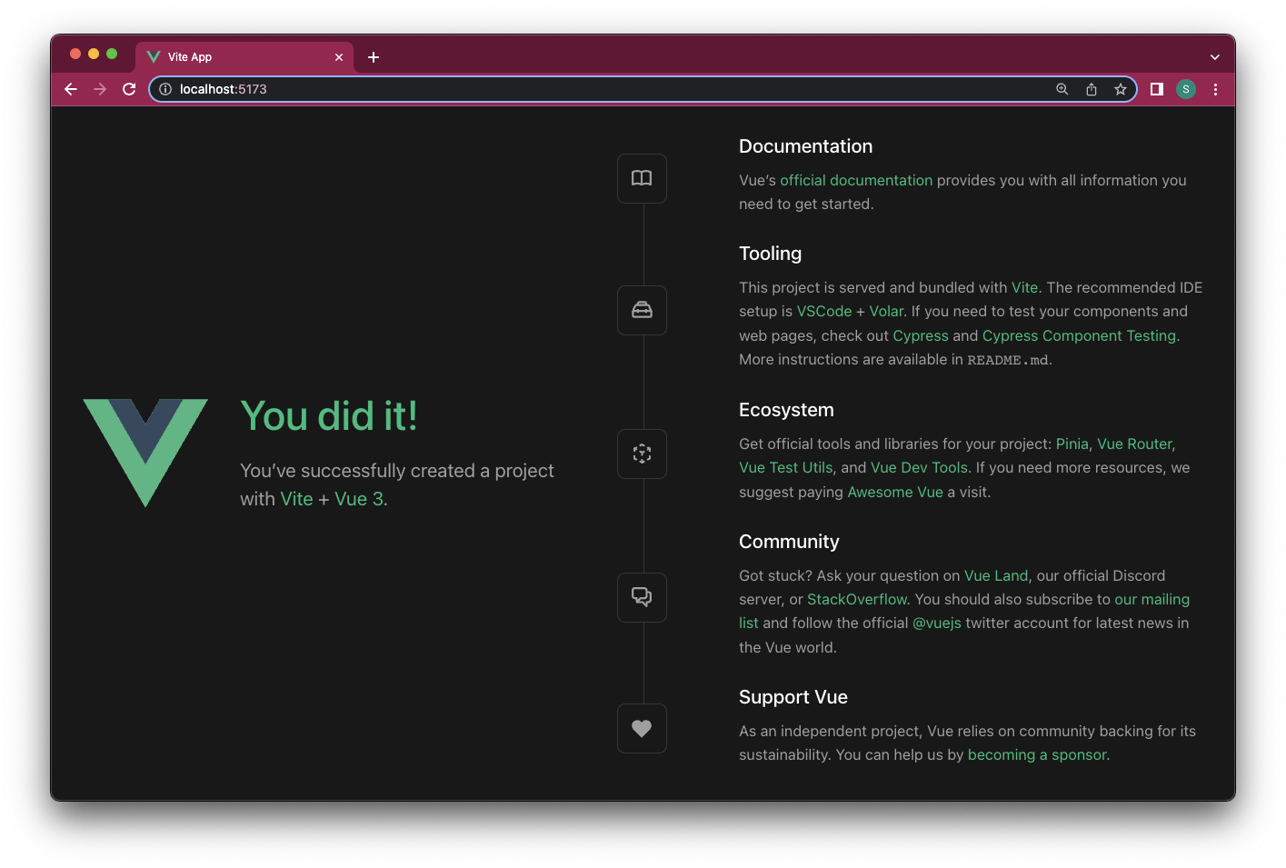Open the Community speech bubble icon

tap(642, 597)
